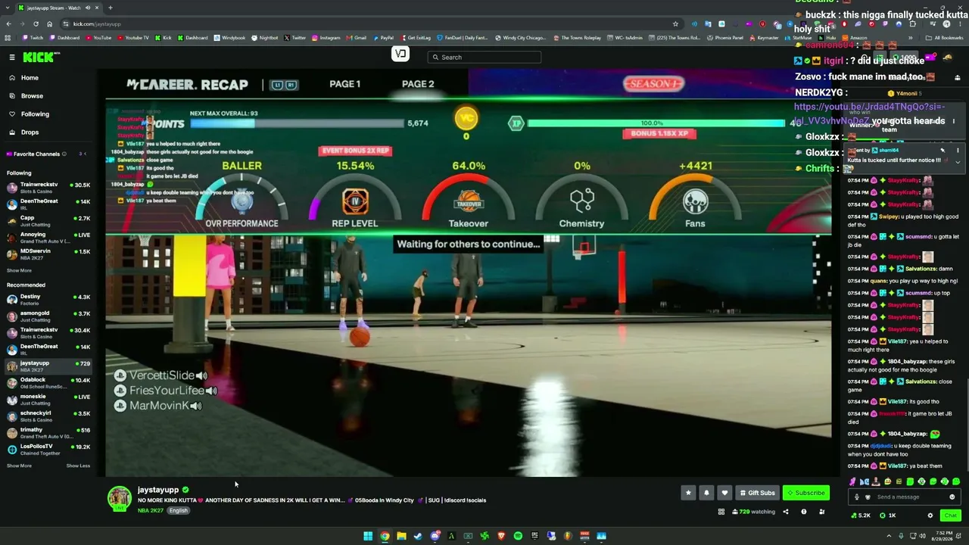Viewport: 969px width, 545px height.
Task: Toggle the notification bell for jaystayupp
Action: [x=706, y=493]
